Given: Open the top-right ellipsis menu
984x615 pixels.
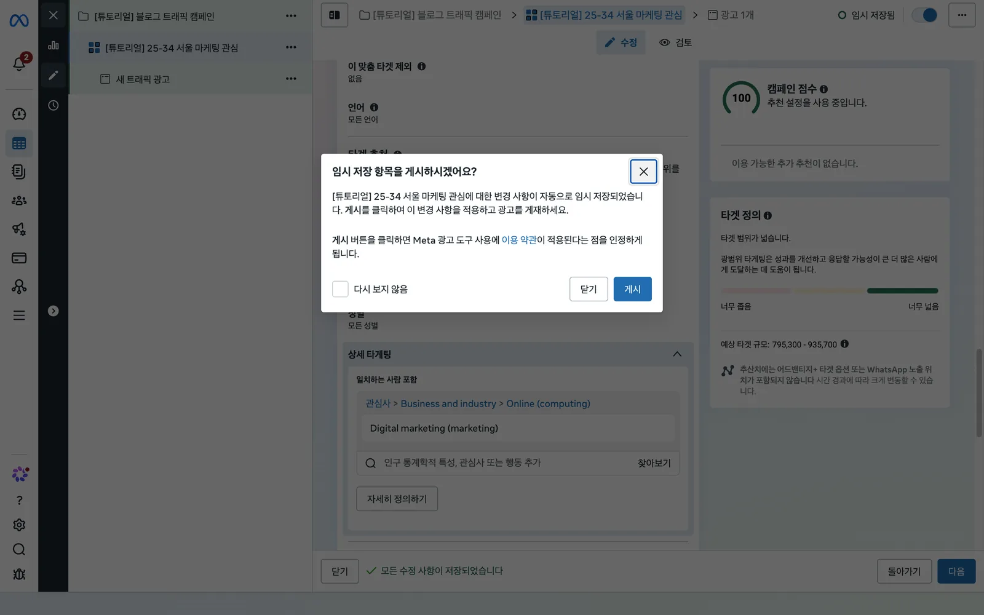Looking at the screenshot, I should point(962,15).
